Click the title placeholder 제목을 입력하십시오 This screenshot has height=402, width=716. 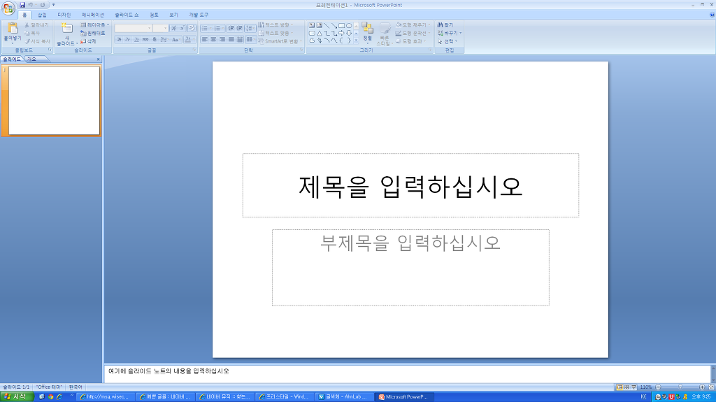point(410,186)
